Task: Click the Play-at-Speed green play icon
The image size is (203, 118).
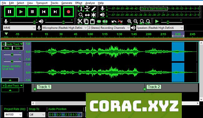Action: [x=157, y=21]
